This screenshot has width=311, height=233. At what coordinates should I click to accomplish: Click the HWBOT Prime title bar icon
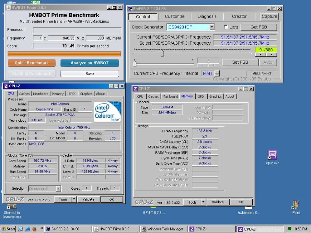pos(8,7)
